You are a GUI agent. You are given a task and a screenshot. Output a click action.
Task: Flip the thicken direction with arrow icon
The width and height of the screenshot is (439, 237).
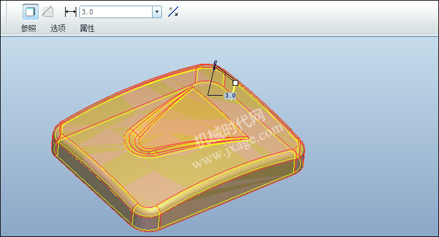click(173, 12)
